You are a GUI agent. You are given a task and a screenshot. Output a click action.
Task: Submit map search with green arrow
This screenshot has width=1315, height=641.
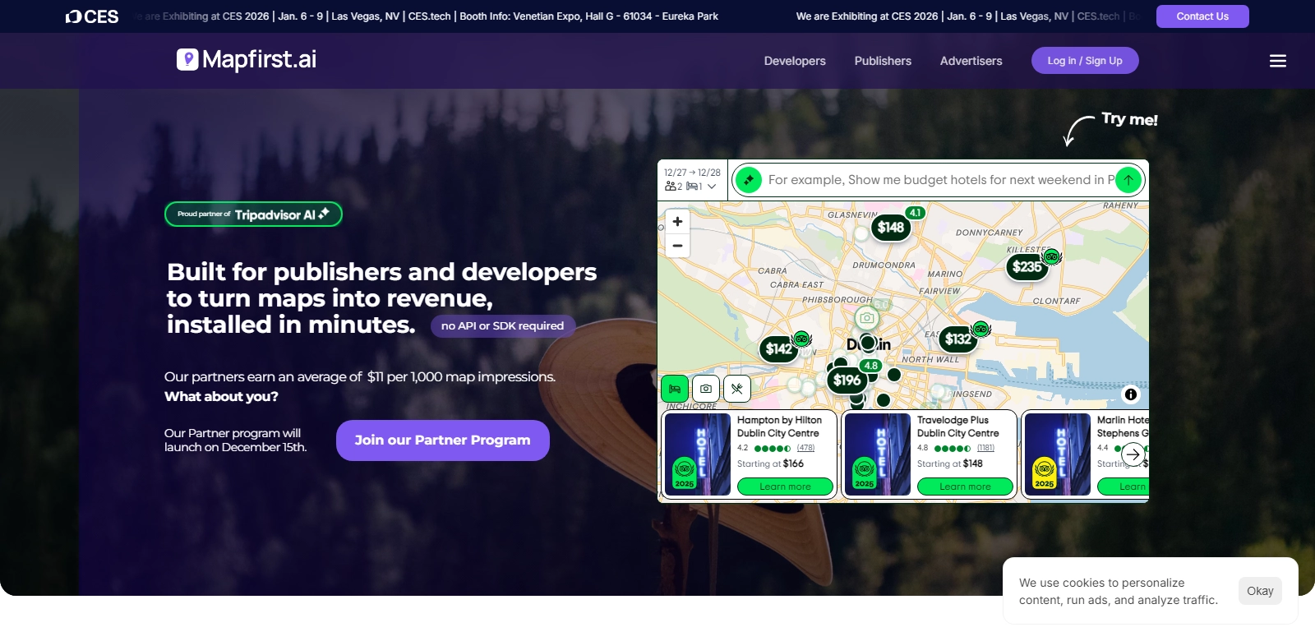click(1128, 179)
